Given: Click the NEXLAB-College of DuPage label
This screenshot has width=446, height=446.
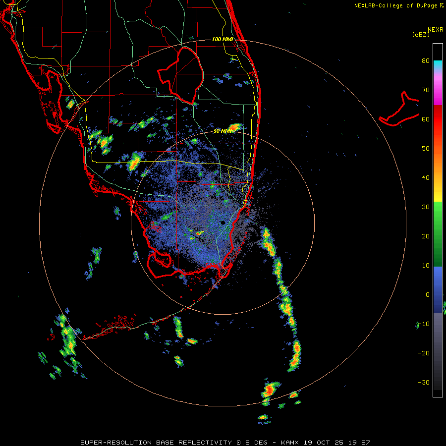Looking at the screenshot, I should click(395, 5).
